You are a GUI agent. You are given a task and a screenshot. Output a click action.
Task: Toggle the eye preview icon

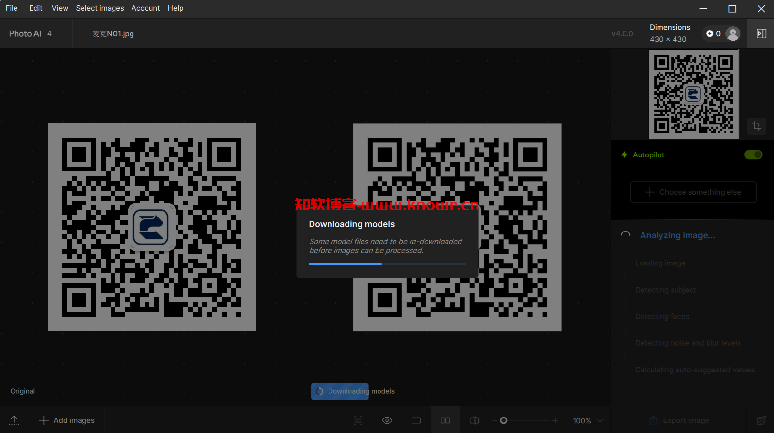[387, 420]
